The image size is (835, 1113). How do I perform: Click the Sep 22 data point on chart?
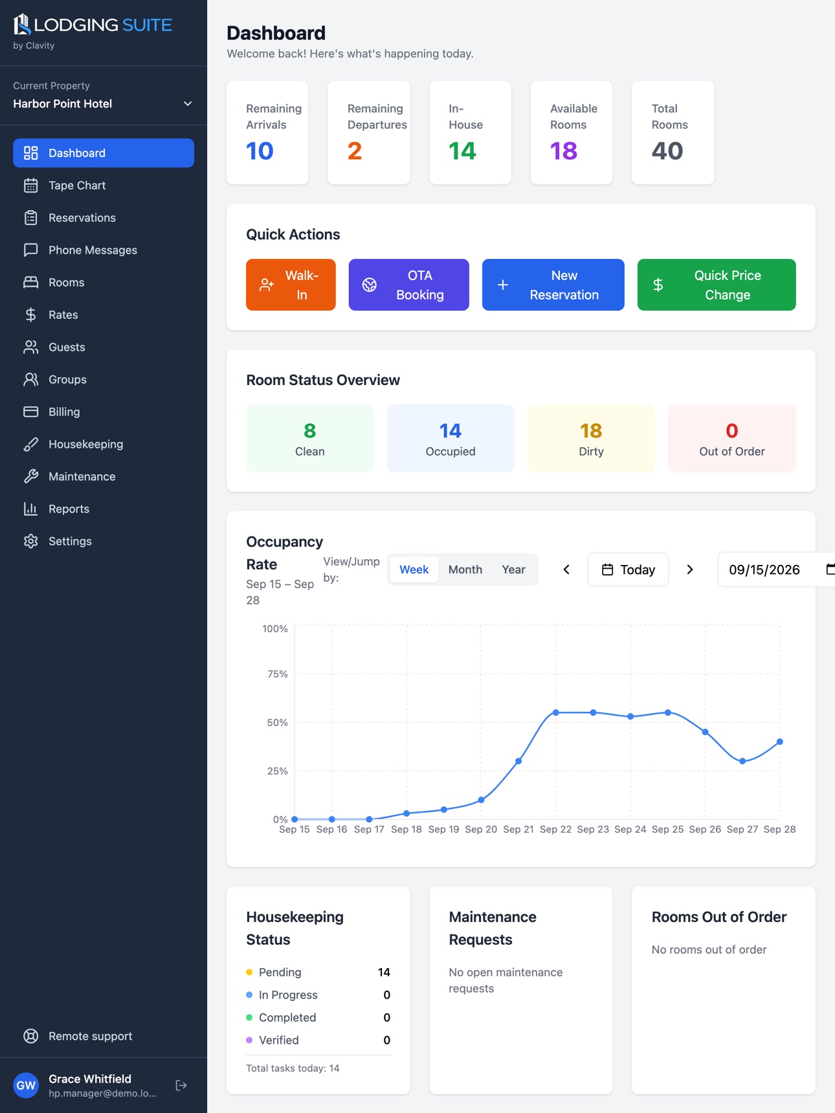556,712
